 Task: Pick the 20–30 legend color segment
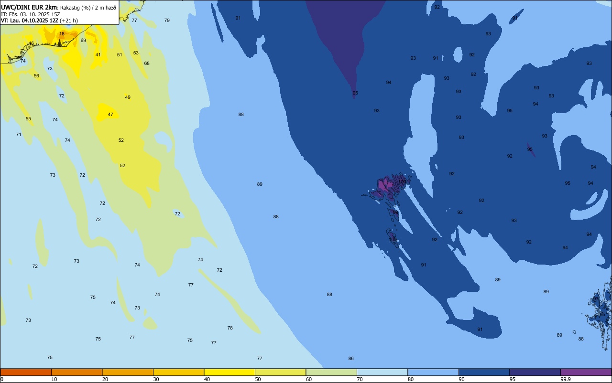coord(128,372)
